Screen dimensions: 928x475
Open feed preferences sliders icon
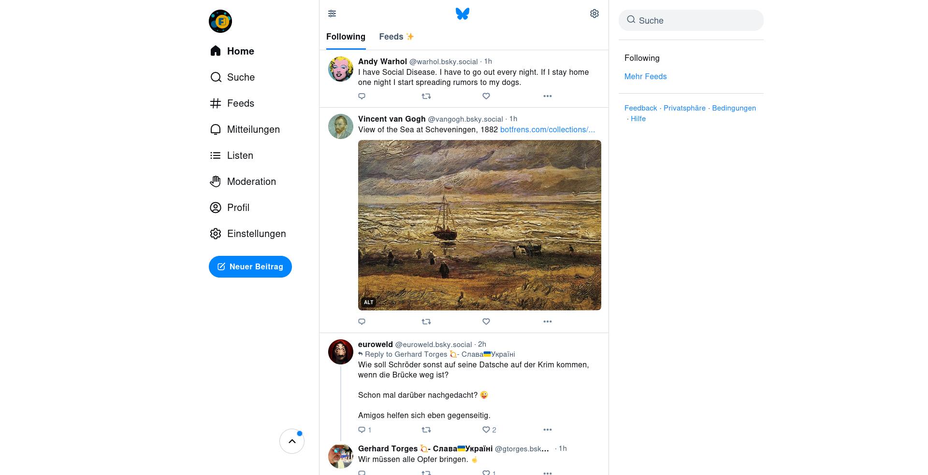332,14
